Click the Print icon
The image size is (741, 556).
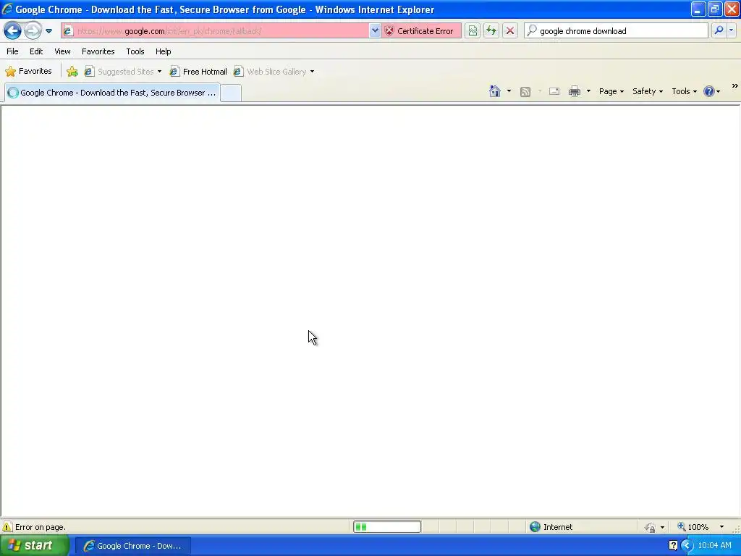click(x=574, y=91)
